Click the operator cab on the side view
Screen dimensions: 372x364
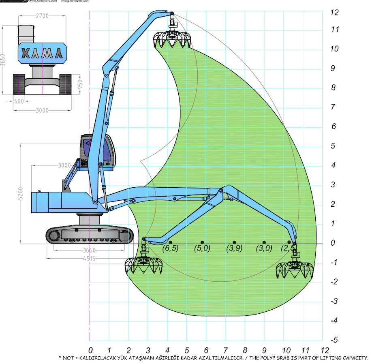point(98,152)
